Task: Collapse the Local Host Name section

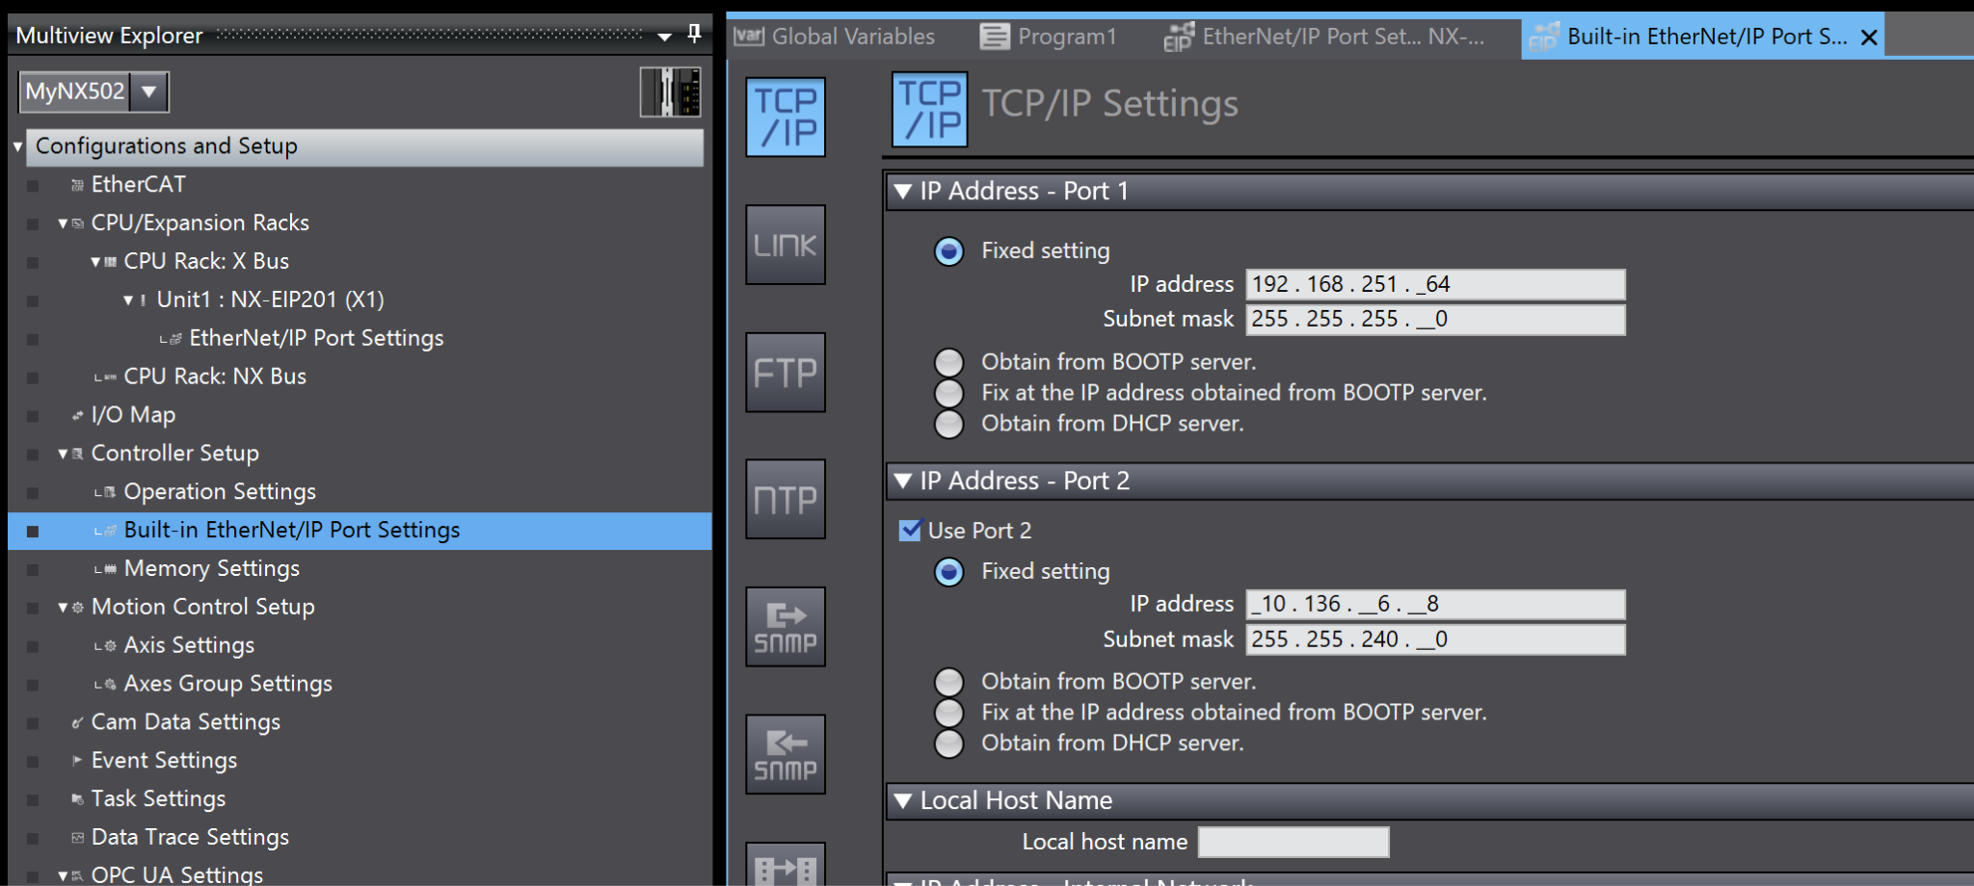Action: [903, 800]
